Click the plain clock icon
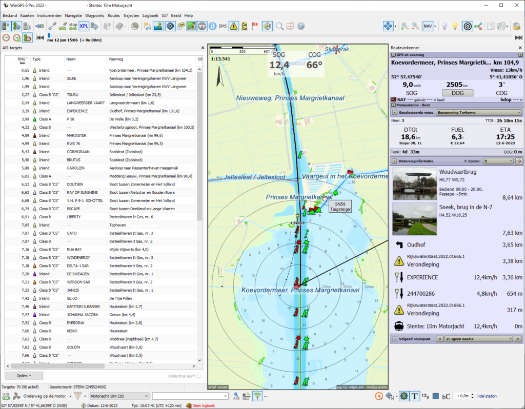 (6, 38)
